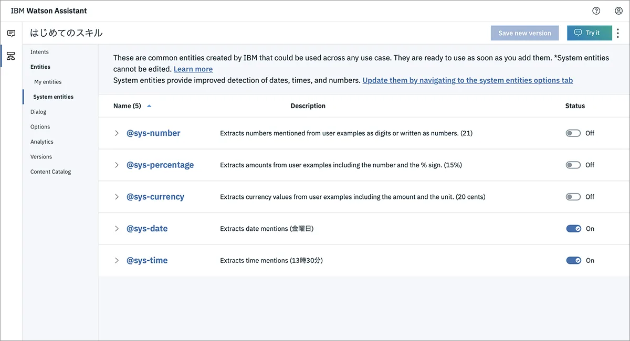The image size is (630, 341).
Task: Open the user account profile icon
Action: coord(618,10)
